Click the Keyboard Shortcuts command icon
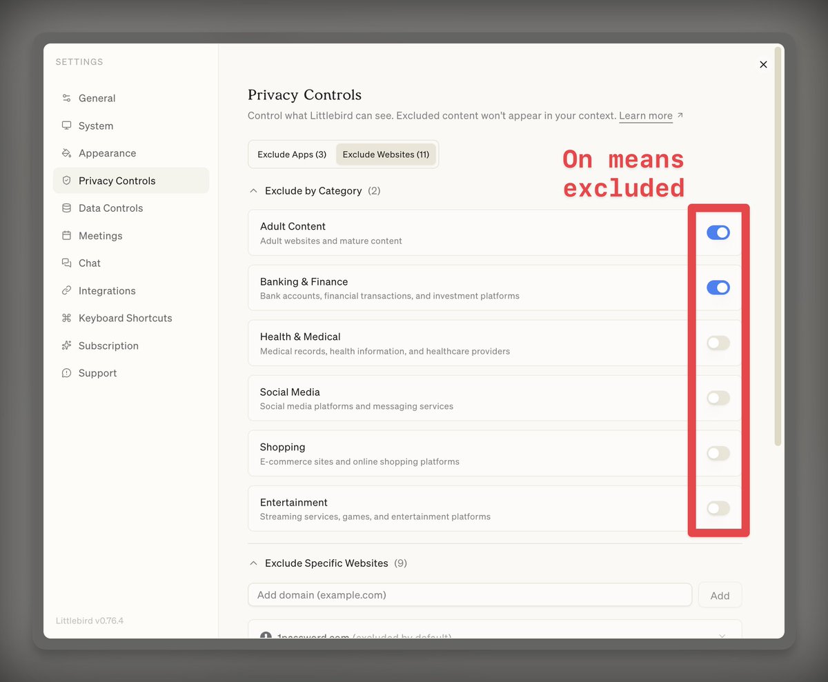 click(66, 318)
